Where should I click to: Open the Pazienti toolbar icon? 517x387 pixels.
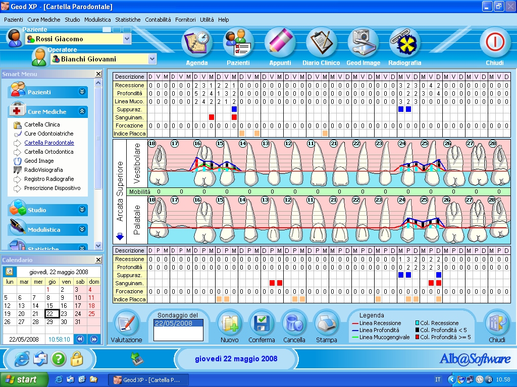238,43
